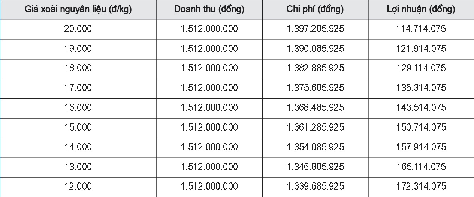The image size is (474, 197).
Task: Click the cell showing price 20.000
Action: click(78, 29)
